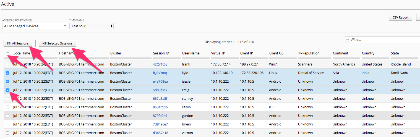Click client IP 198.27.0.27
420x139 pixels.
[249, 64]
